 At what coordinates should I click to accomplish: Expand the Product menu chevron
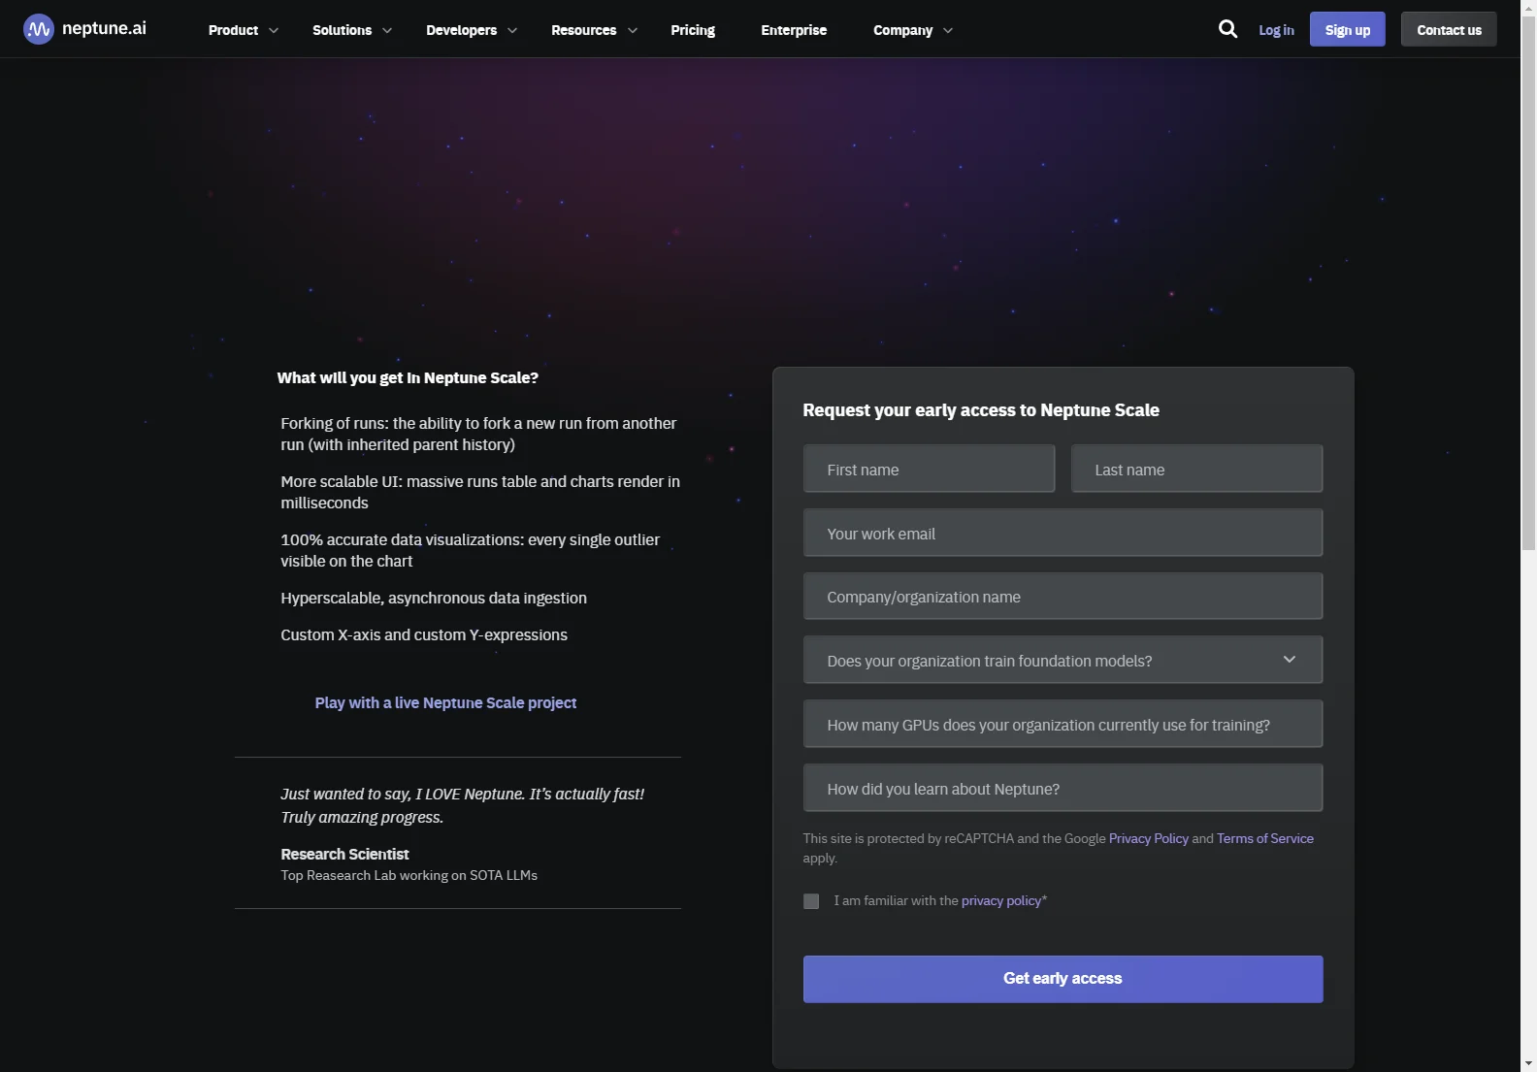(274, 30)
